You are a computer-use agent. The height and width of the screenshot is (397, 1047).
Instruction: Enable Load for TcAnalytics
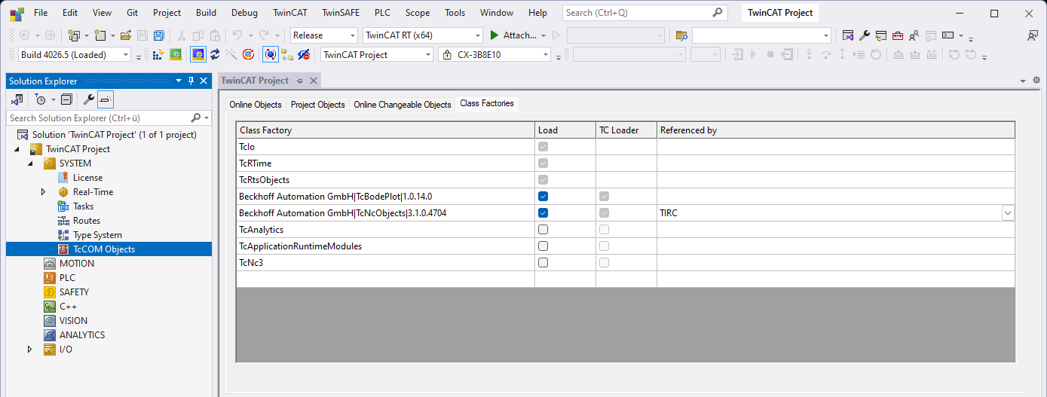pos(543,229)
